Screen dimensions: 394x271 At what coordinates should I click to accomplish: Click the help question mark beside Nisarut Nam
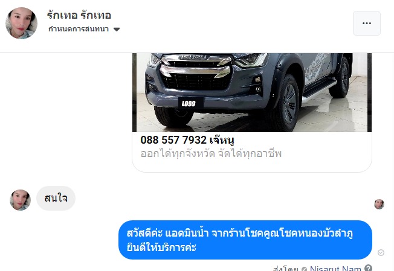coord(368,268)
